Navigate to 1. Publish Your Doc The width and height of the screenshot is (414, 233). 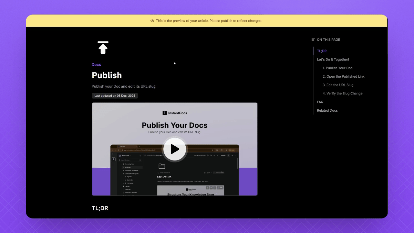pos(337,68)
